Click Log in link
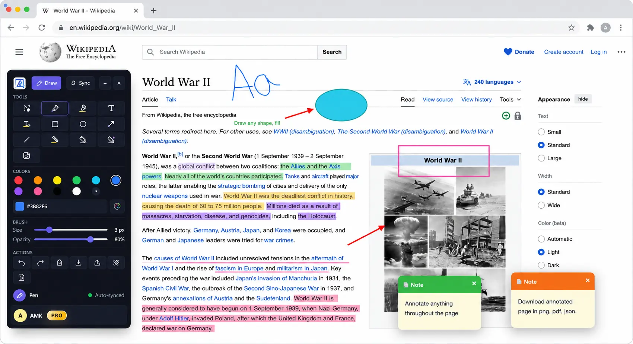The image size is (633, 344). click(x=599, y=52)
